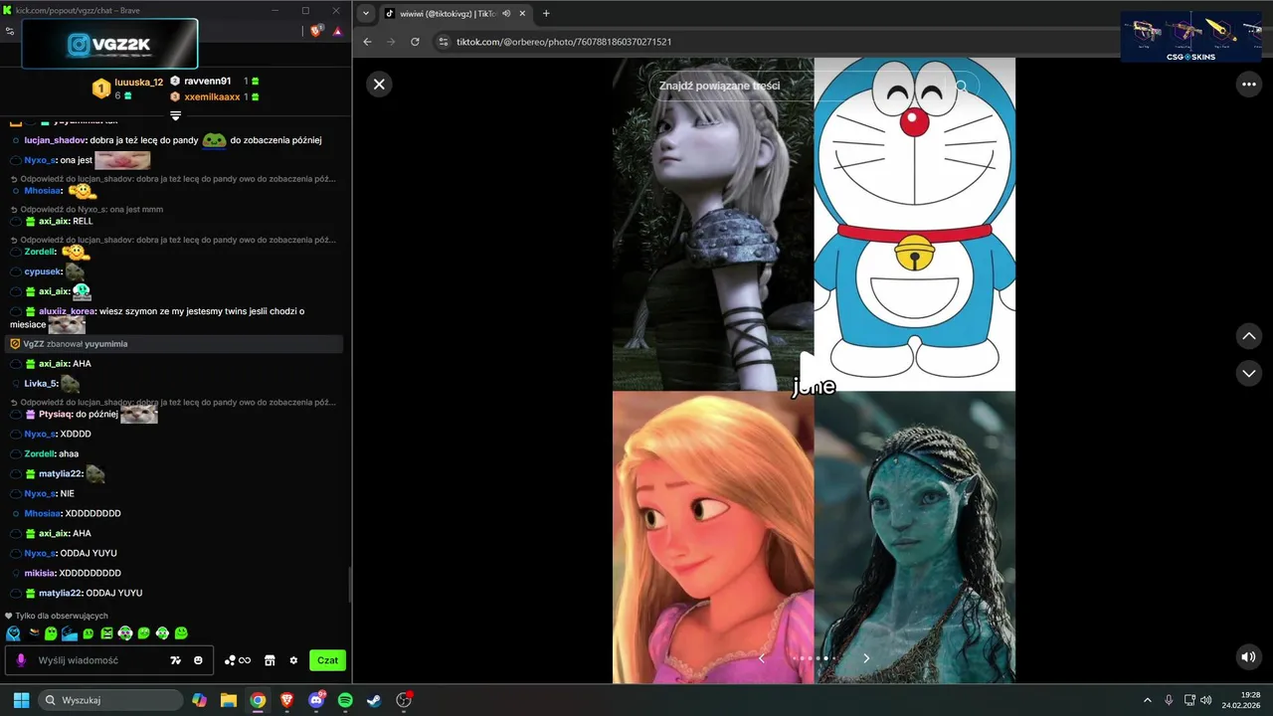Click the green Czat send button
Screen dimensions: 1273x716
click(x=328, y=660)
